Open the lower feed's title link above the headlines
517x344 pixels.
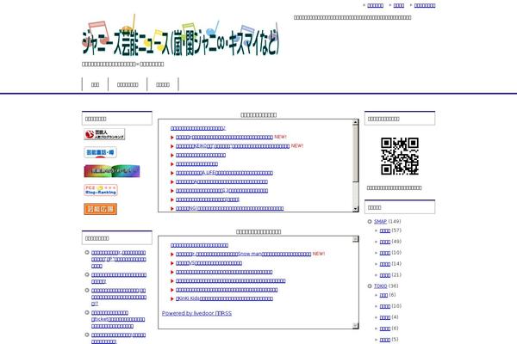pos(199,245)
